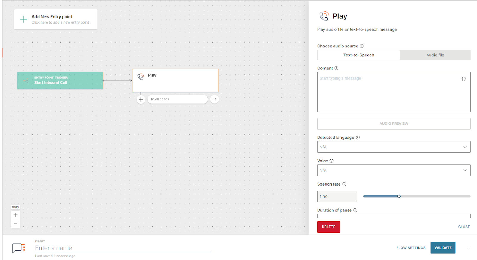Switch to the Audio file tab

pyautogui.click(x=435, y=55)
